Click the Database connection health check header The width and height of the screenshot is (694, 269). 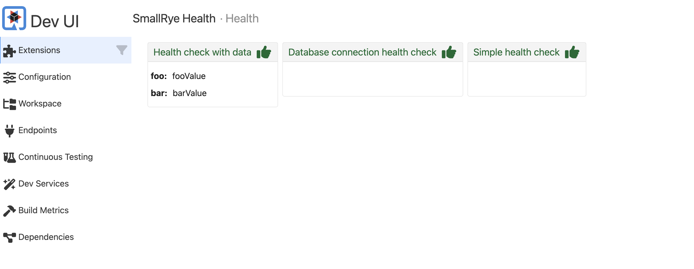pos(362,52)
